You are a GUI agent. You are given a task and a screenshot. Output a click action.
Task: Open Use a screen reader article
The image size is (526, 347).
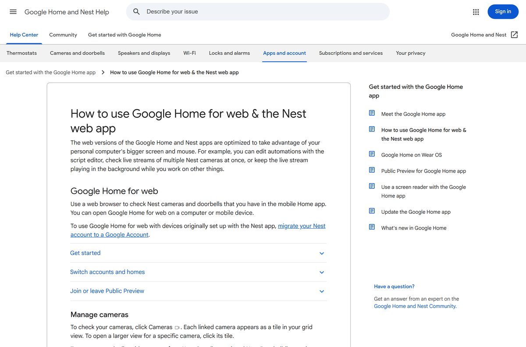(423, 191)
